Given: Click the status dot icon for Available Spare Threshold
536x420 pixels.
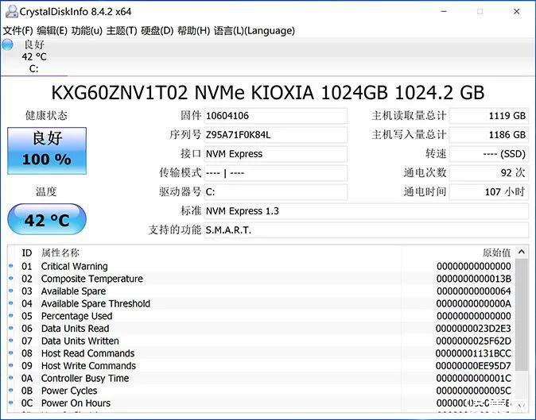Looking at the screenshot, I should (x=11, y=303).
